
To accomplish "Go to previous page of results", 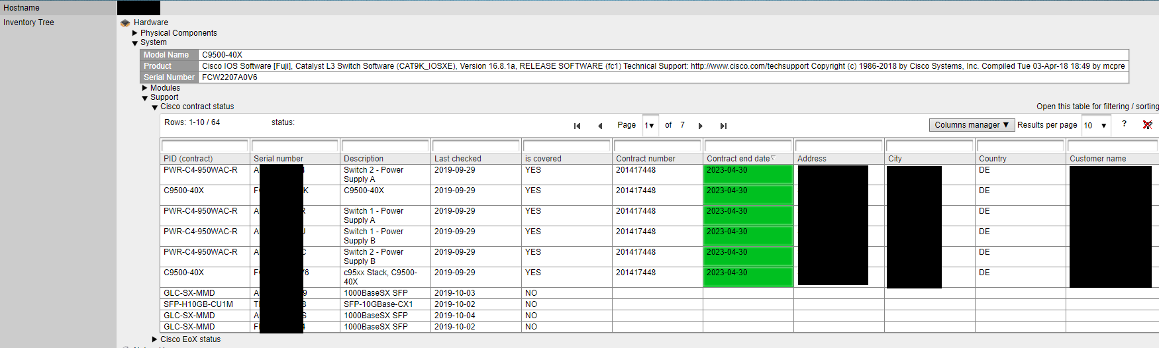I will coord(600,126).
